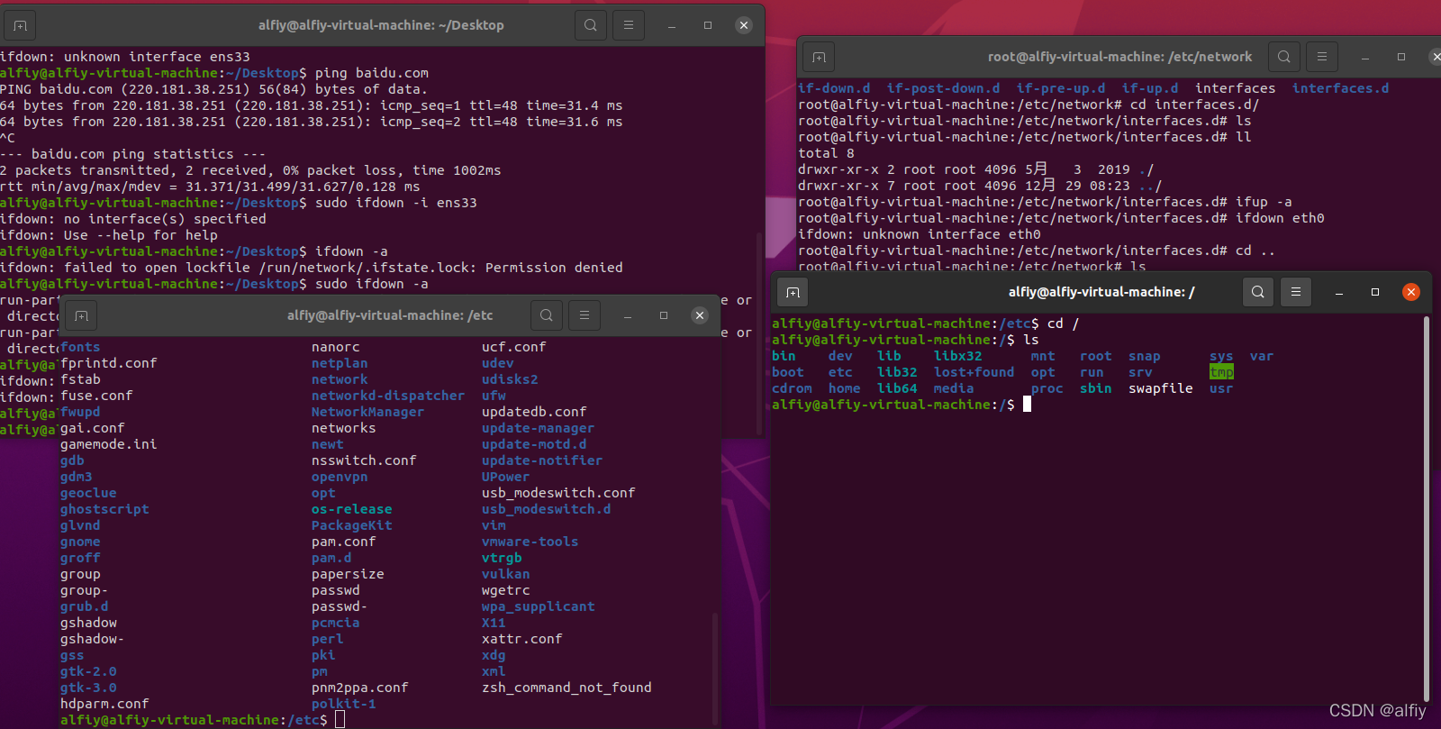Click 'libx32' in root directory listing
Screen dimensions: 1441x729
957,356
